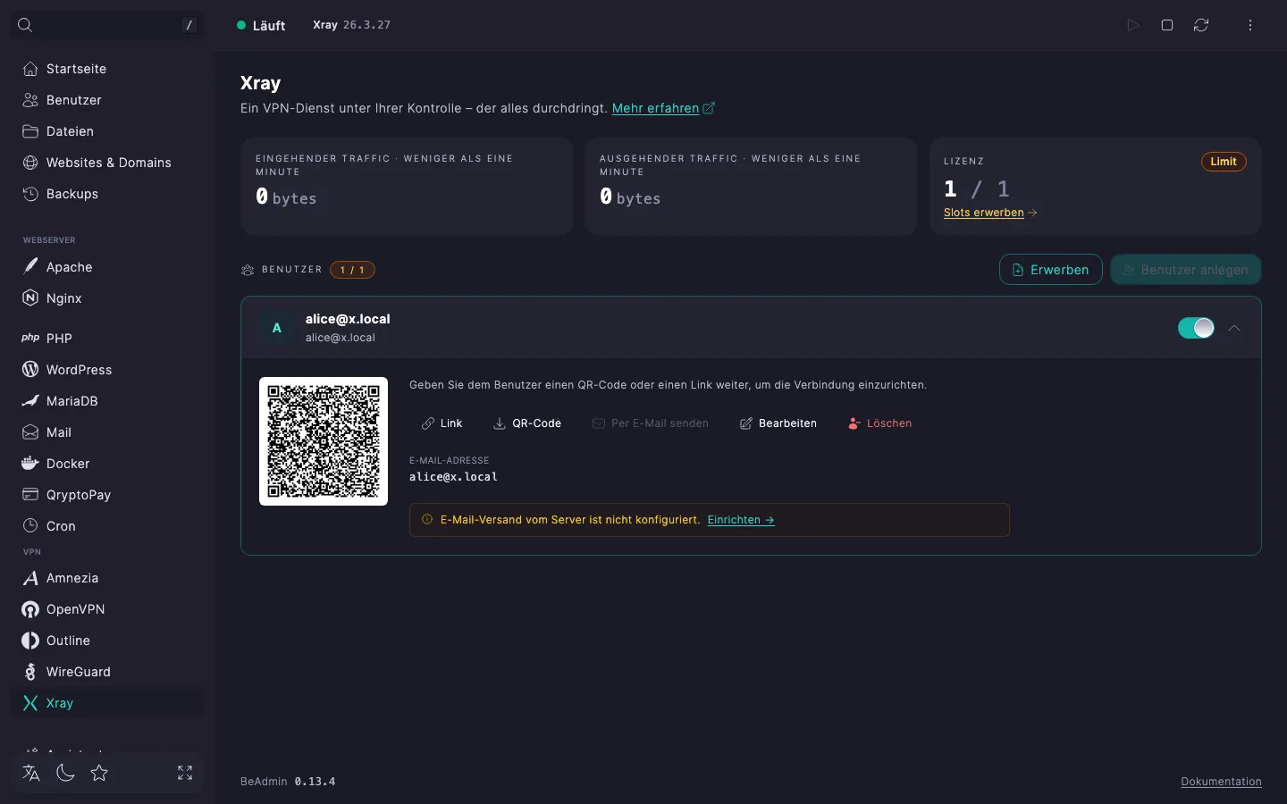Open the Dokumentation link
Screen dimensions: 1287x804
[x=1221, y=782]
